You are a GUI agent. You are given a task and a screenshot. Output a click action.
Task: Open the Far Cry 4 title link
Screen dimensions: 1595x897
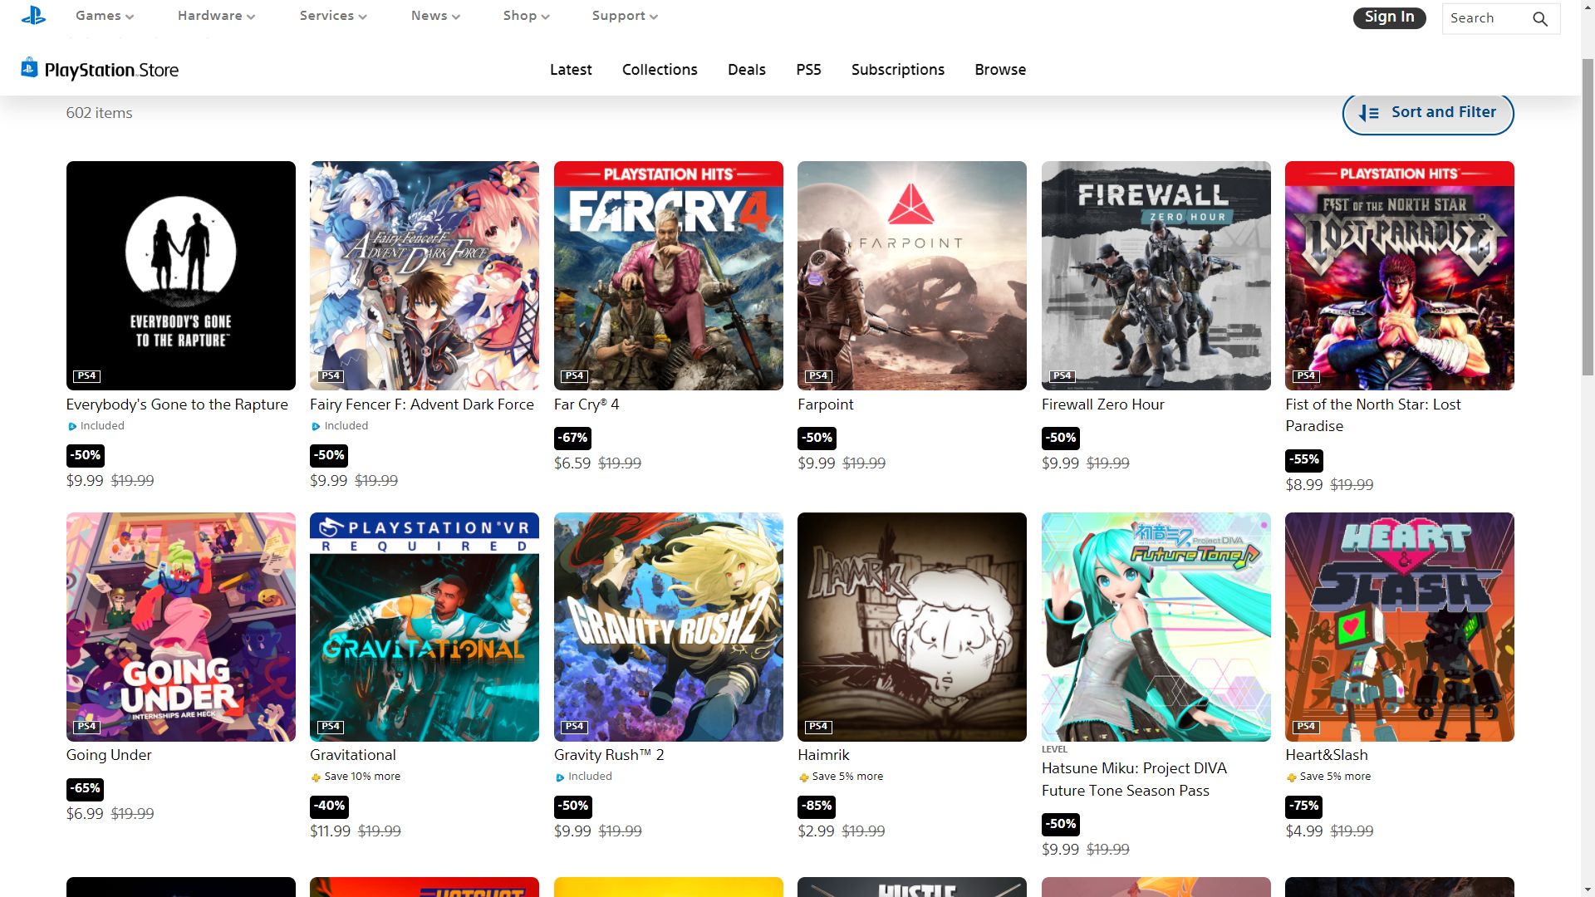586,404
